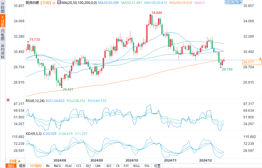This screenshot has width=262, height=168.
Task: Click the orange alert marker on price axis
Action: coord(260,59)
